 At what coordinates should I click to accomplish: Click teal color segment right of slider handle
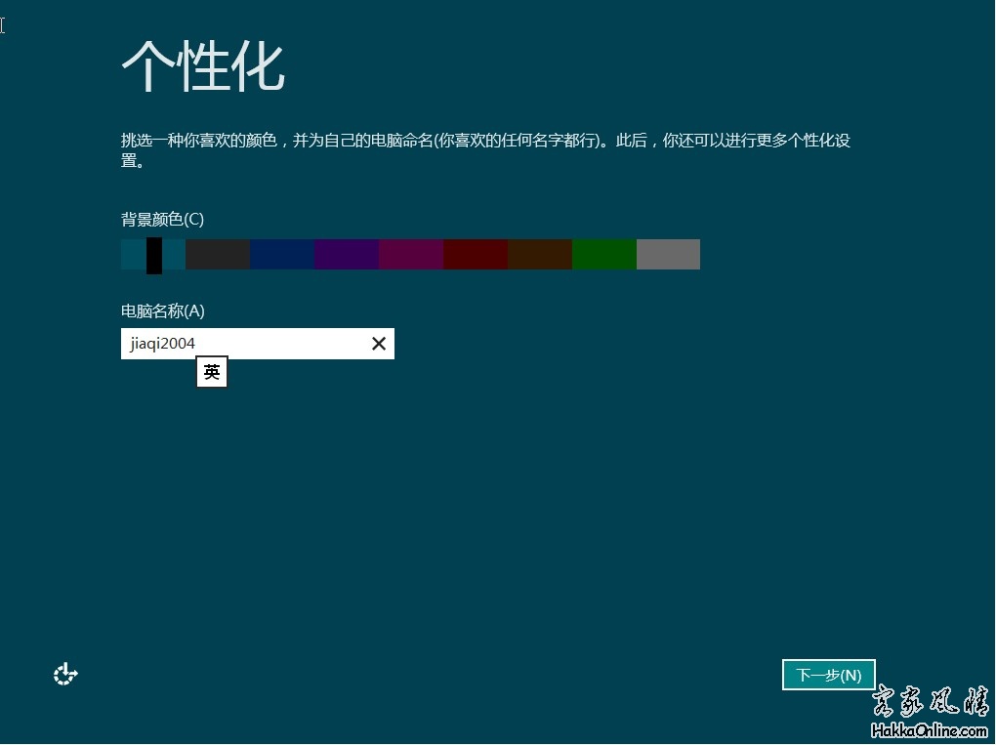(174, 254)
